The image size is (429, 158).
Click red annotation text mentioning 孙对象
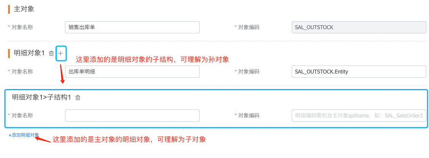[152, 59]
